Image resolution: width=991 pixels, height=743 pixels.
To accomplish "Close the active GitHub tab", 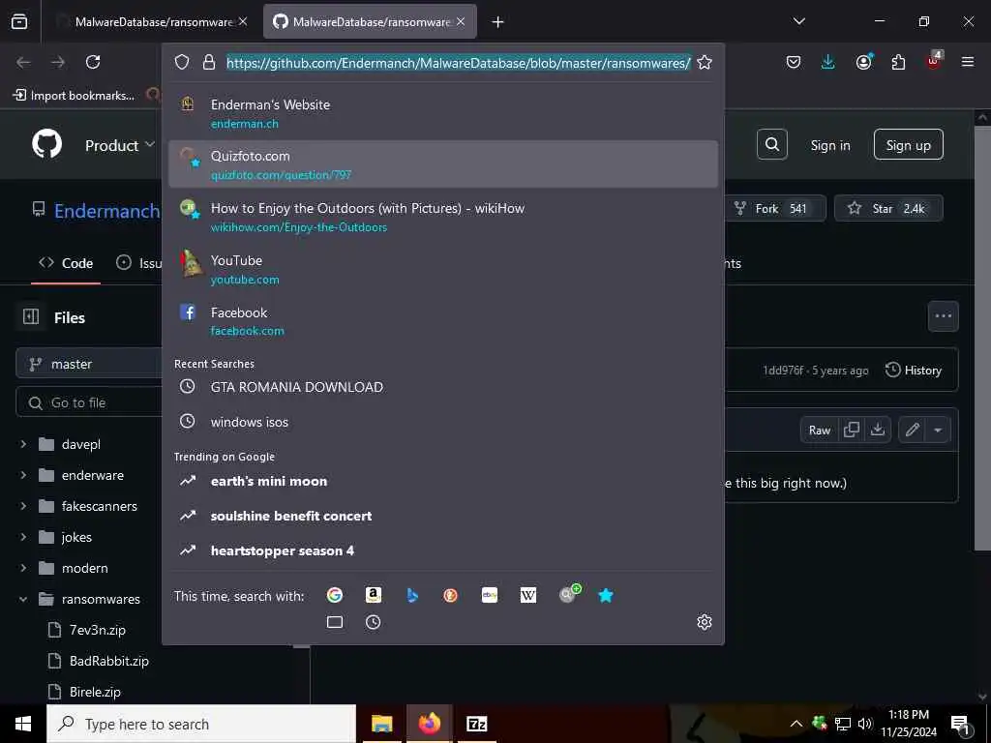I will [461, 21].
